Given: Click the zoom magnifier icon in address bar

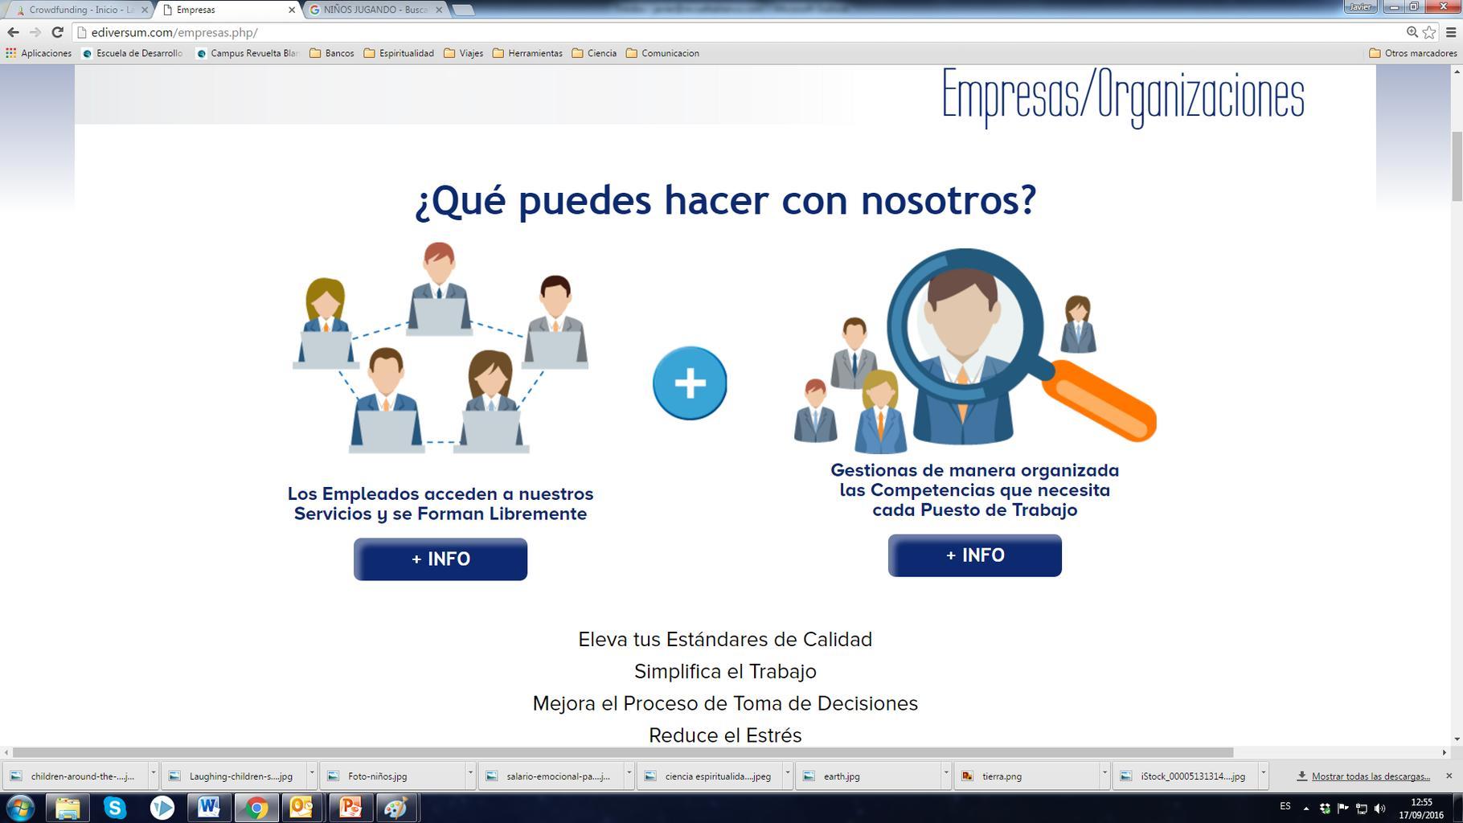Looking at the screenshot, I should [x=1412, y=32].
